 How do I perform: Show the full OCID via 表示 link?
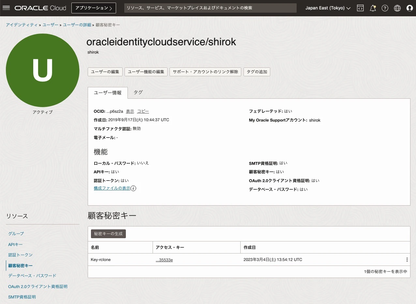click(130, 111)
